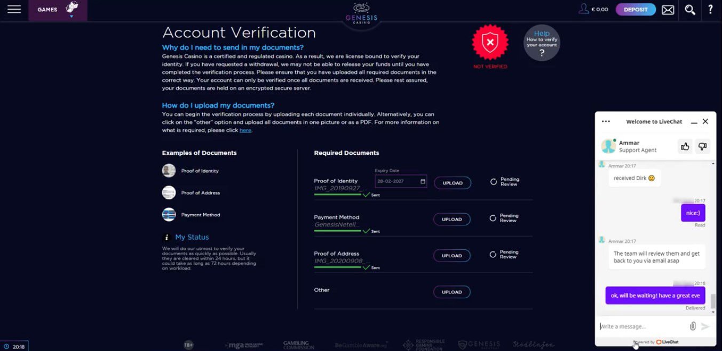Click the question mark in the top bar
This screenshot has height=351, width=722.
point(710,10)
